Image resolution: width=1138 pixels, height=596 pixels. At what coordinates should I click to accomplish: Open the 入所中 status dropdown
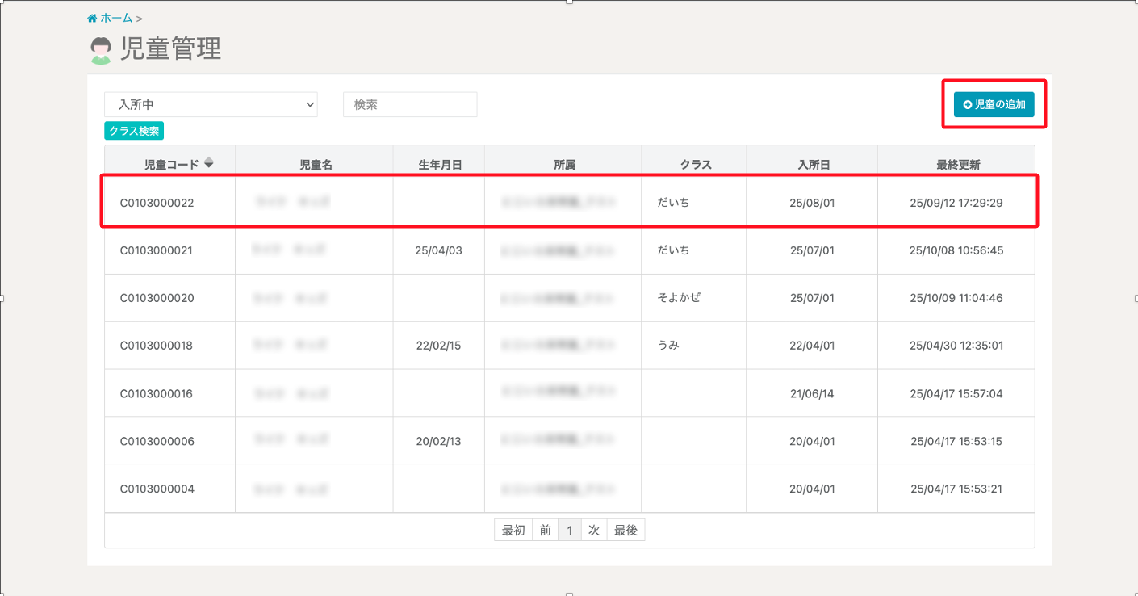pyautogui.click(x=211, y=104)
